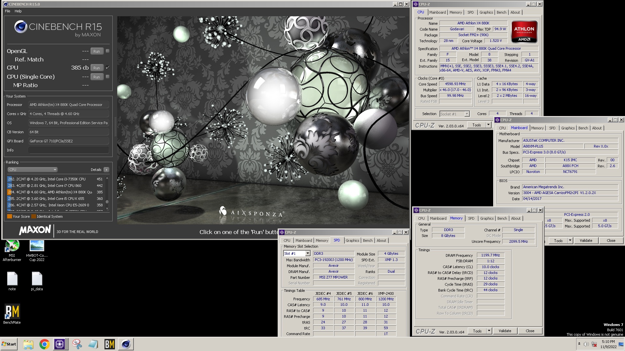Open the Help menu in Cinebench
This screenshot has width=625, height=351.
point(18,11)
